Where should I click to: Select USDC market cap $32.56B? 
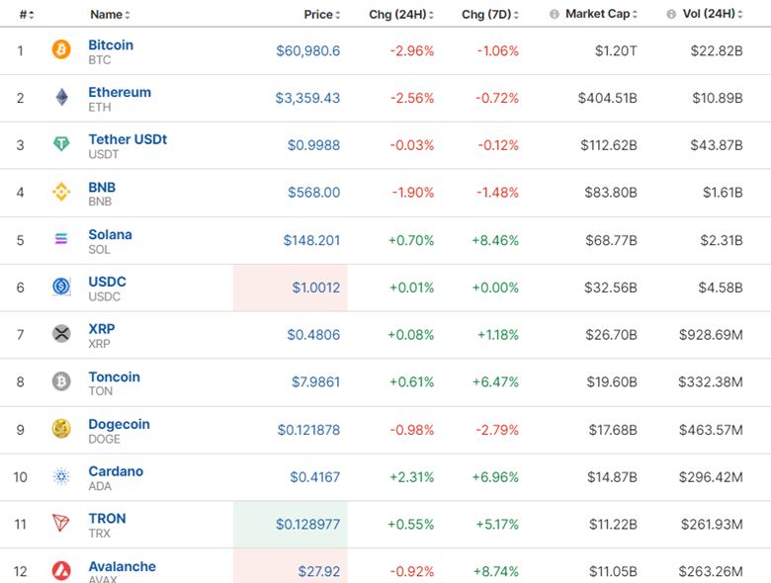[610, 288]
